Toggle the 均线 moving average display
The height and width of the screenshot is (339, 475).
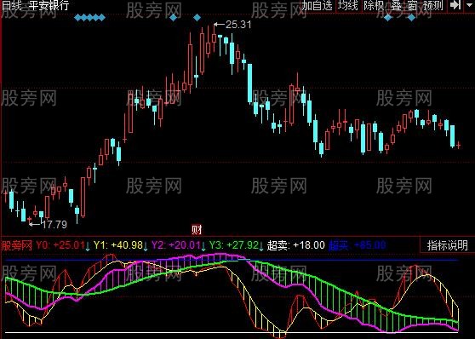point(348,5)
